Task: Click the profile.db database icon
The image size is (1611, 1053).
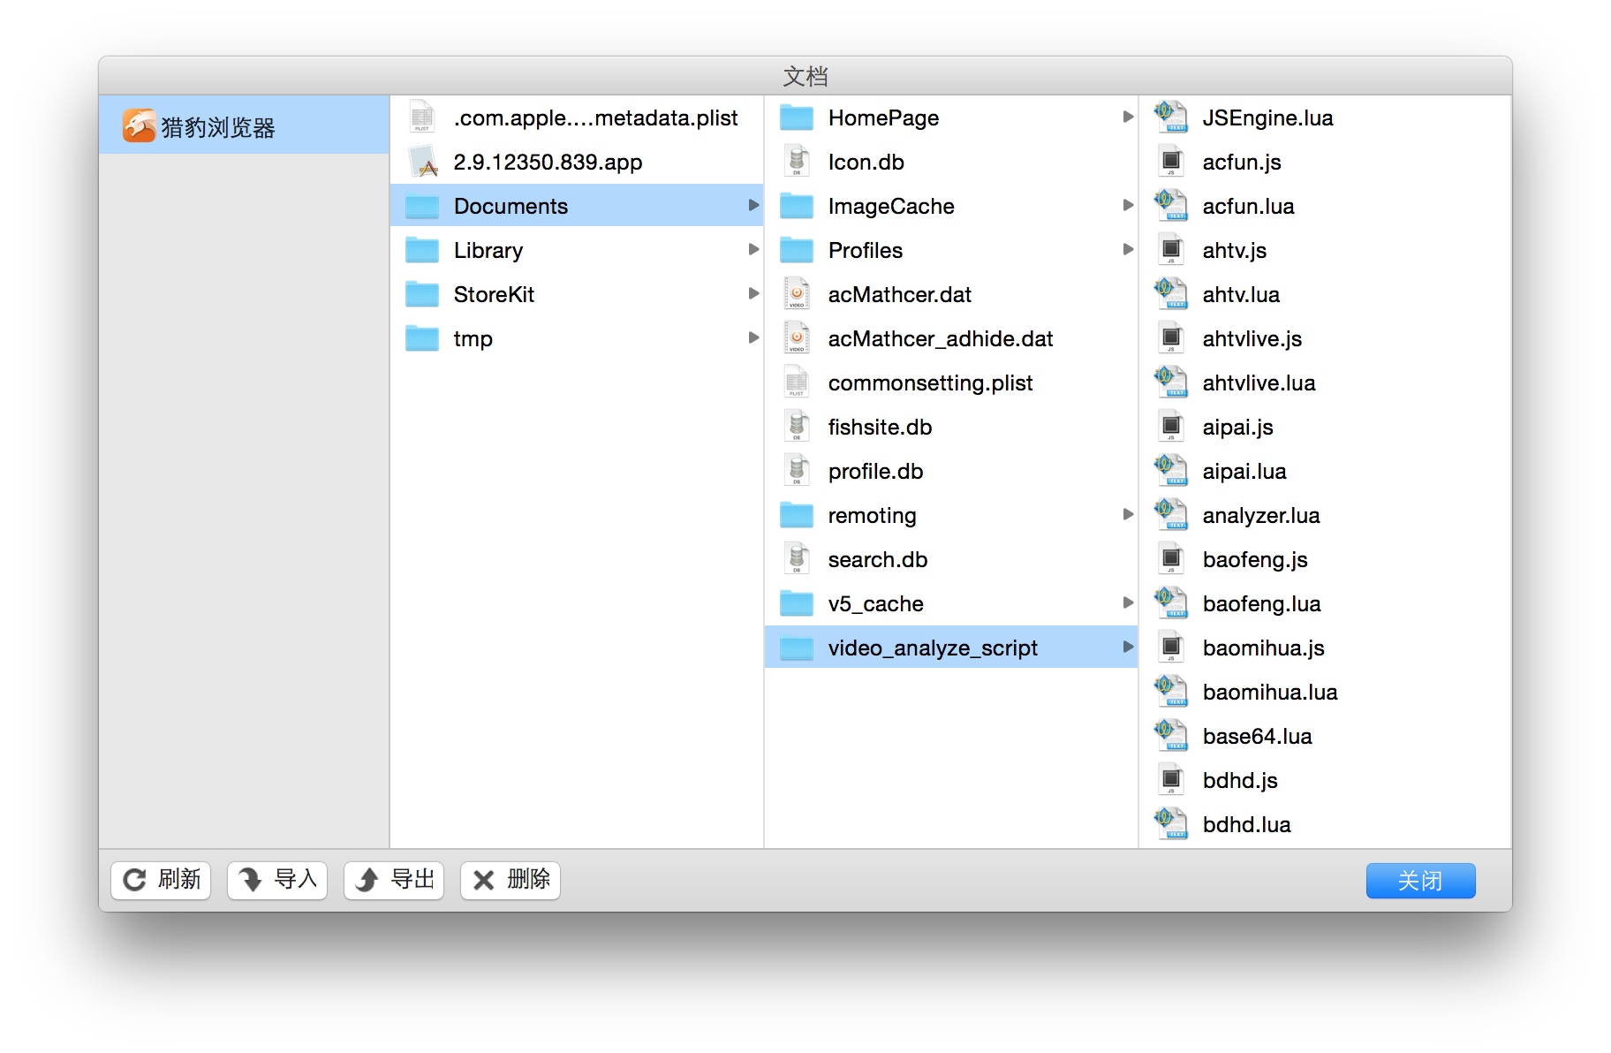Action: pos(797,470)
